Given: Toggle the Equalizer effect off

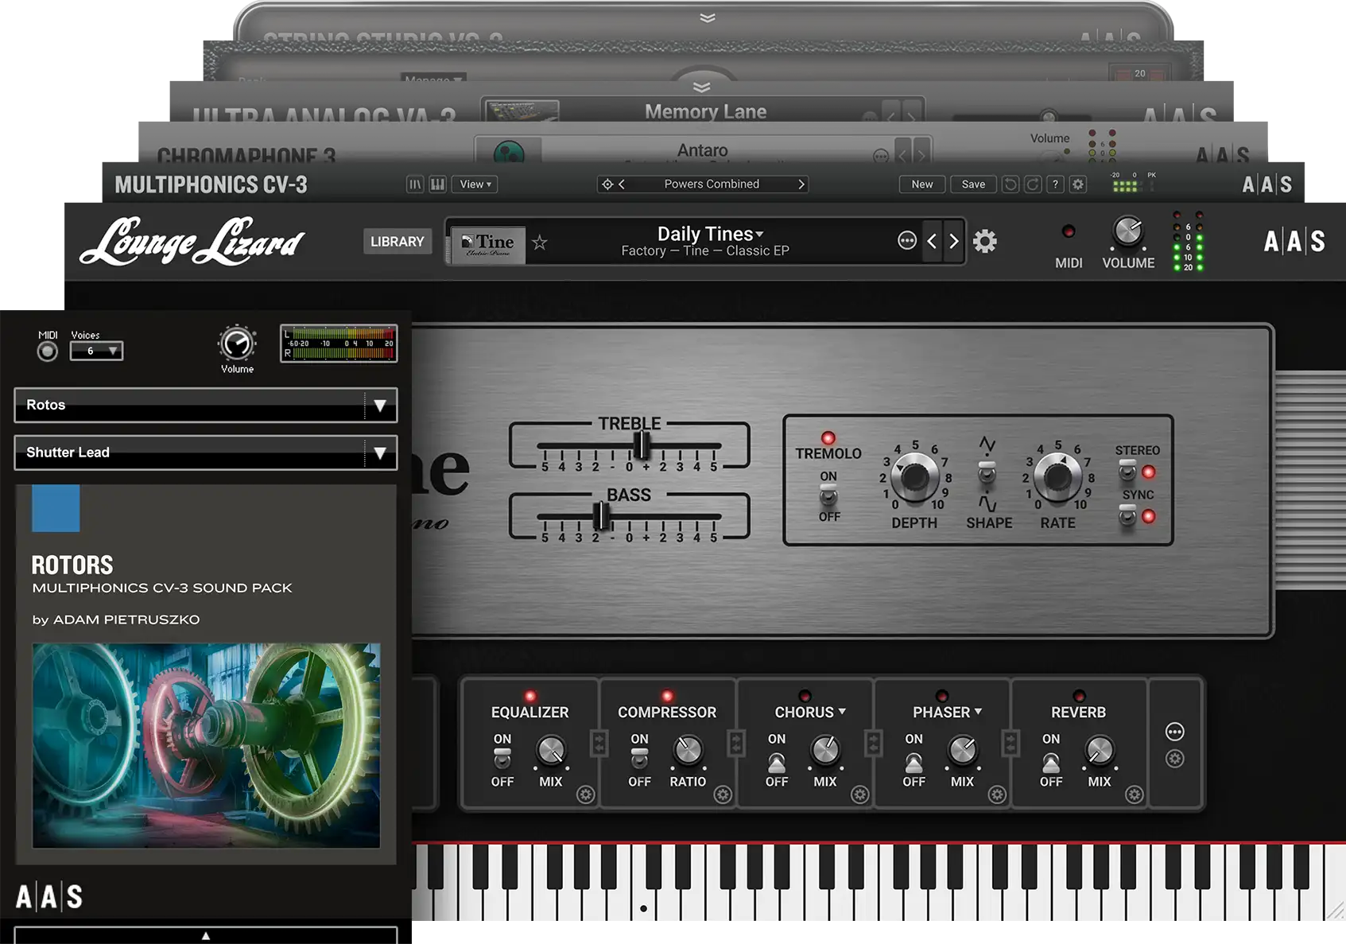Looking at the screenshot, I should (x=502, y=759).
